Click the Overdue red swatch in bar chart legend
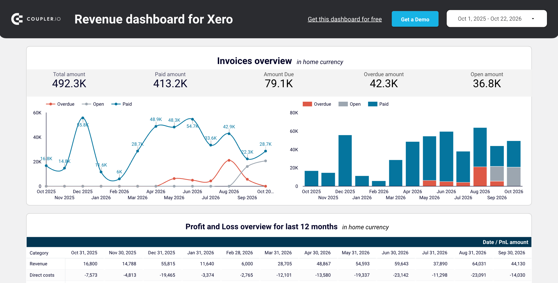The image size is (558, 283). point(307,104)
